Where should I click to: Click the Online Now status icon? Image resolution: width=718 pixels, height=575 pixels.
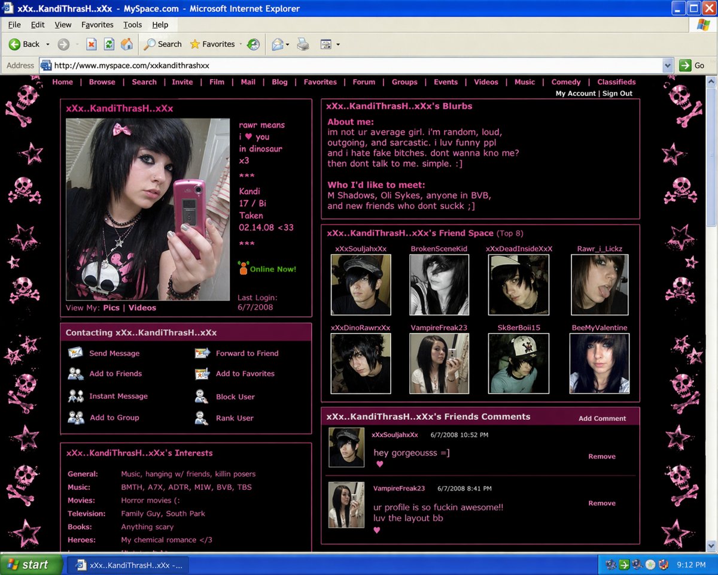click(x=242, y=268)
